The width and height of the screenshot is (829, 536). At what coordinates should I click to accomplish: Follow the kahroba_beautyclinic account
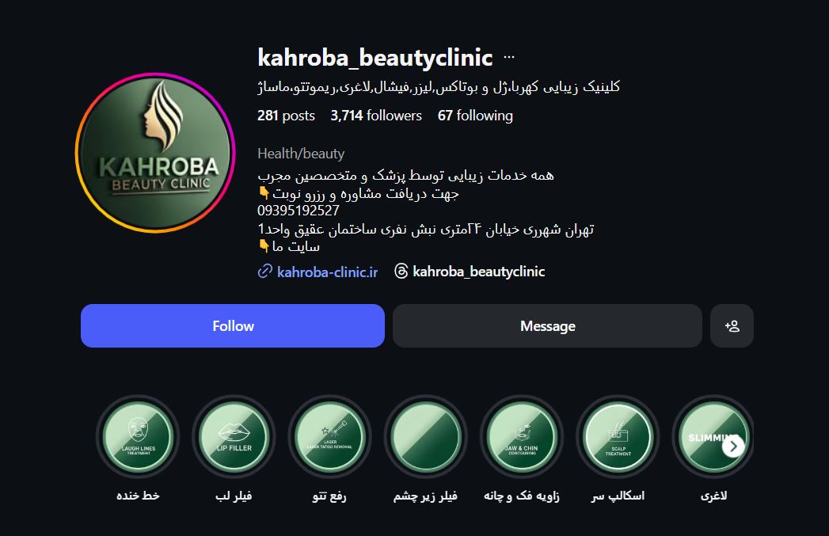(x=233, y=325)
